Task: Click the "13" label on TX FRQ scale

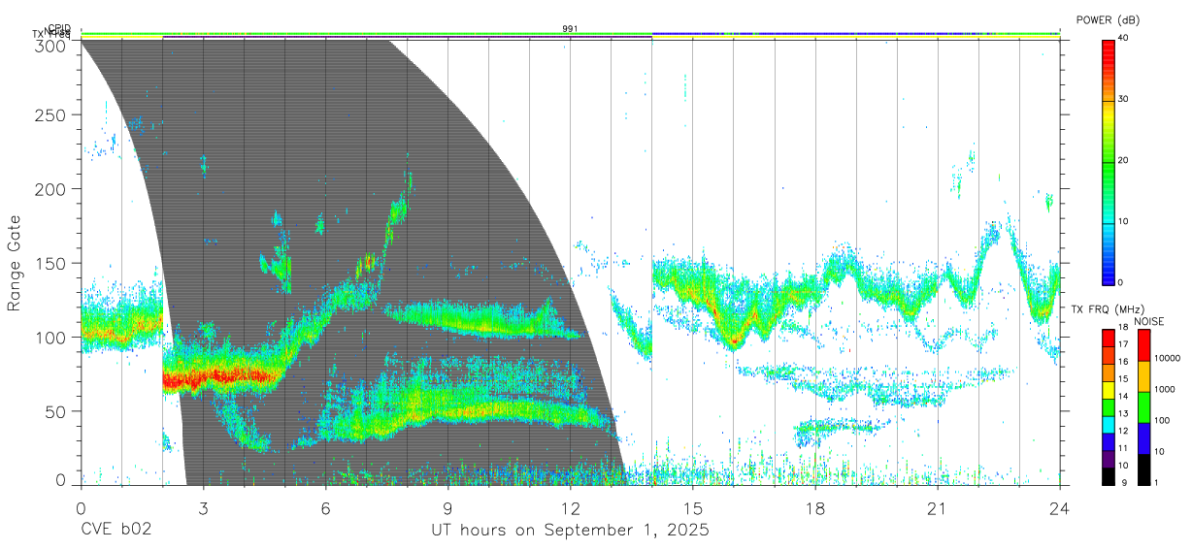Action: pos(1122,413)
